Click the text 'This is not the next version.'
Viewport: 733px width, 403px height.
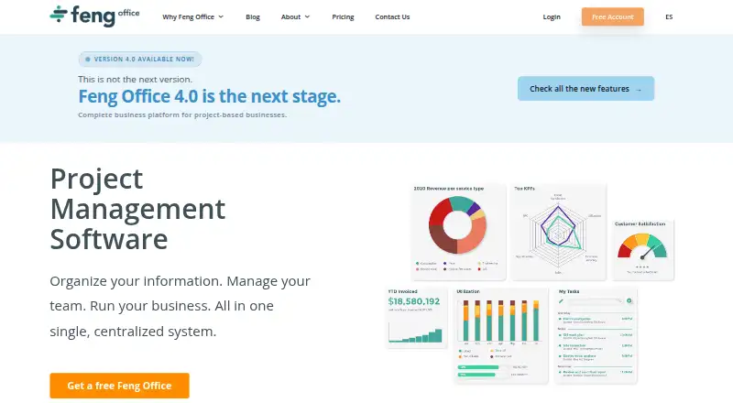(135, 80)
